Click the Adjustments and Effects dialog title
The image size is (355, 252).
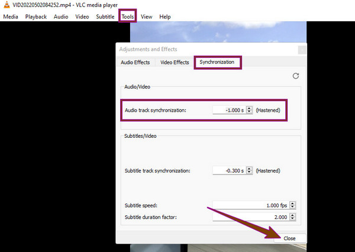pyautogui.click(x=148, y=49)
